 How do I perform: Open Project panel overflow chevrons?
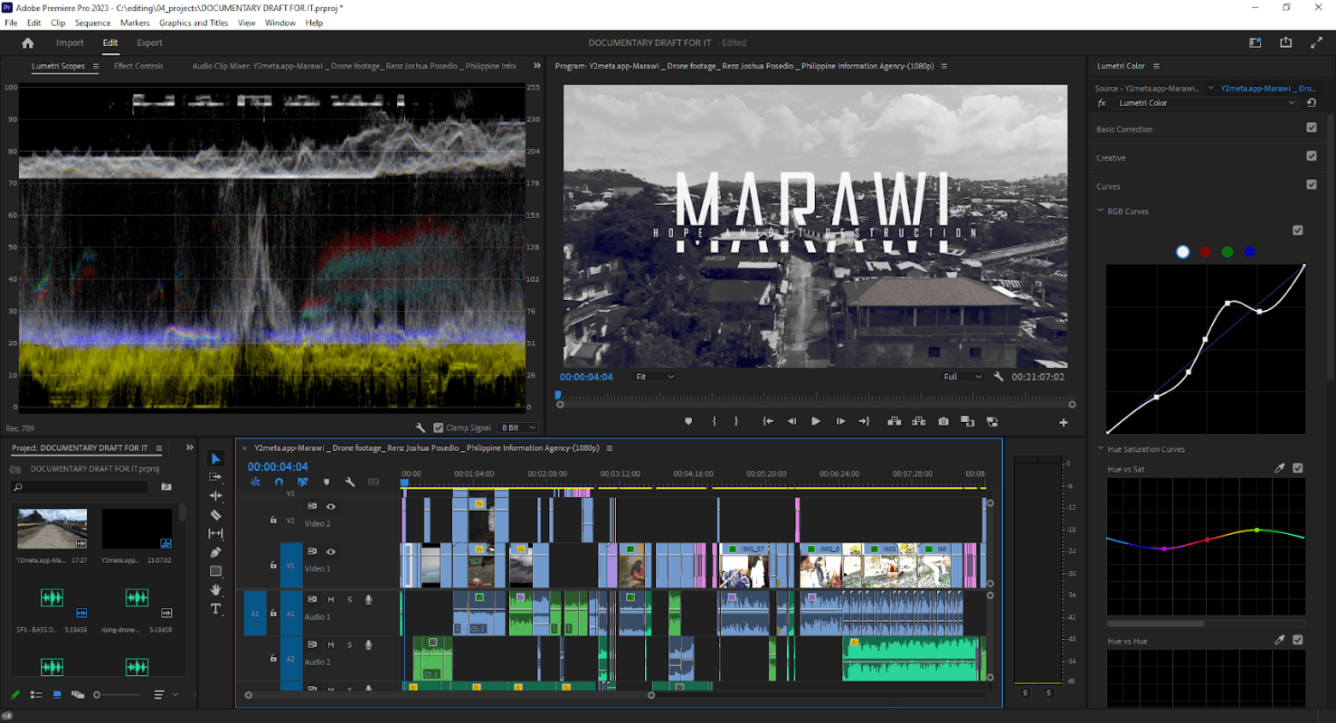point(190,447)
